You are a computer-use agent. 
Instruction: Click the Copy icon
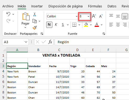point(35,21)
